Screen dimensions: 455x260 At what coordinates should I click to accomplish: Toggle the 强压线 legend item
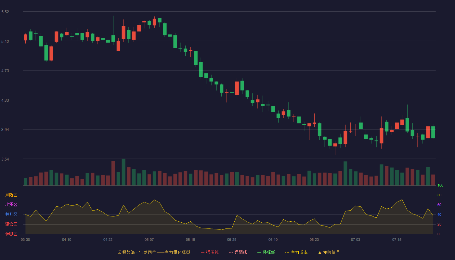[210, 252]
